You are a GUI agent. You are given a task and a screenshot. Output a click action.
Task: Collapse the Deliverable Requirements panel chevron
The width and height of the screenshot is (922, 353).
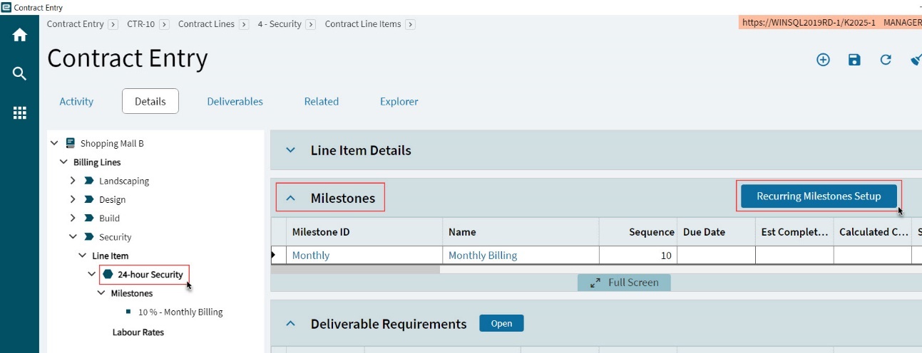(290, 324)
